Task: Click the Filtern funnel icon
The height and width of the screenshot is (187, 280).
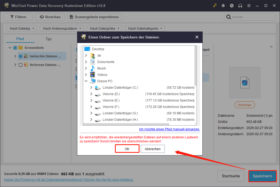Action: 12,17
